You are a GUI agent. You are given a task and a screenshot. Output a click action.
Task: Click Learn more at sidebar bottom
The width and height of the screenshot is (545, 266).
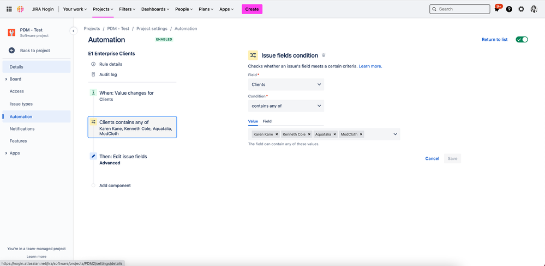(37, 257)
